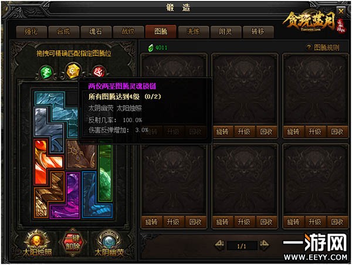
Task: Go to next page arrow
Action: pyautogui.click(x=264, y=246)
